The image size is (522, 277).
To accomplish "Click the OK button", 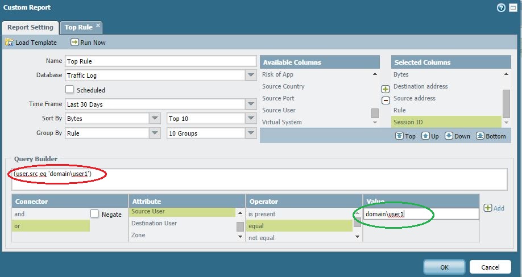I will click(x=444, y=267).
